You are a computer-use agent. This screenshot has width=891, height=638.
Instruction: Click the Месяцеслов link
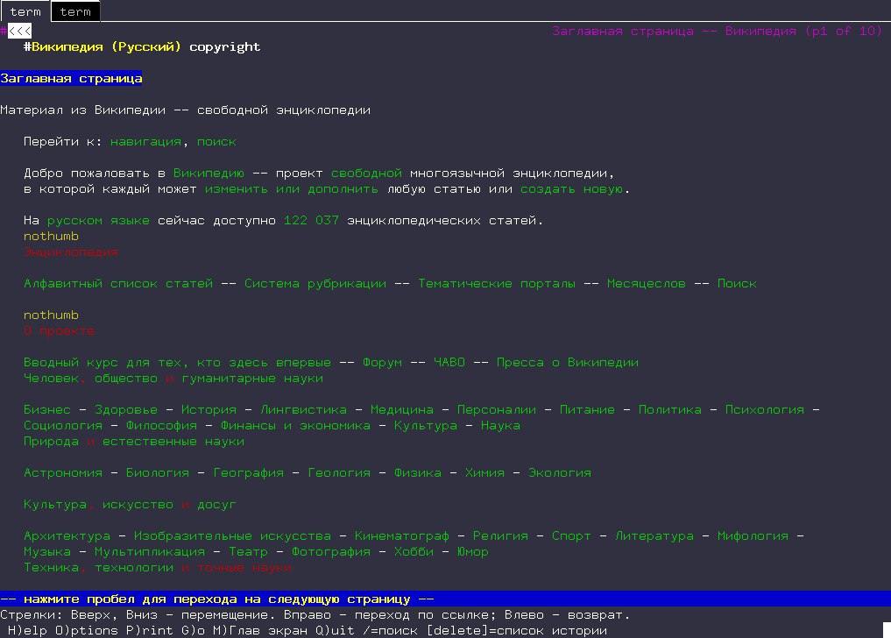coord(646,283)
